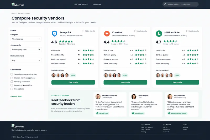This screenshot has height=140, width=210.
Task: Open the Minimum reviews Any dropdown
Action: point(26,60)
